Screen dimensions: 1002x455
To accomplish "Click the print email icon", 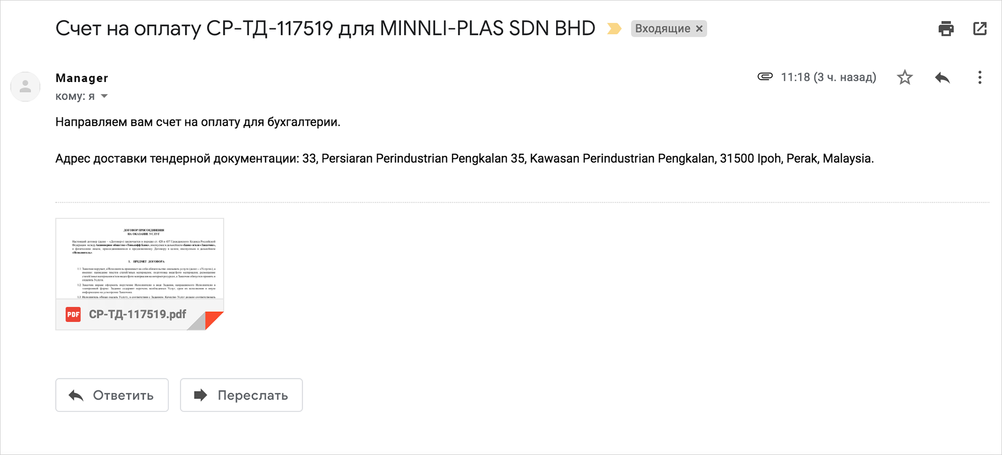I will coord(946,29).
